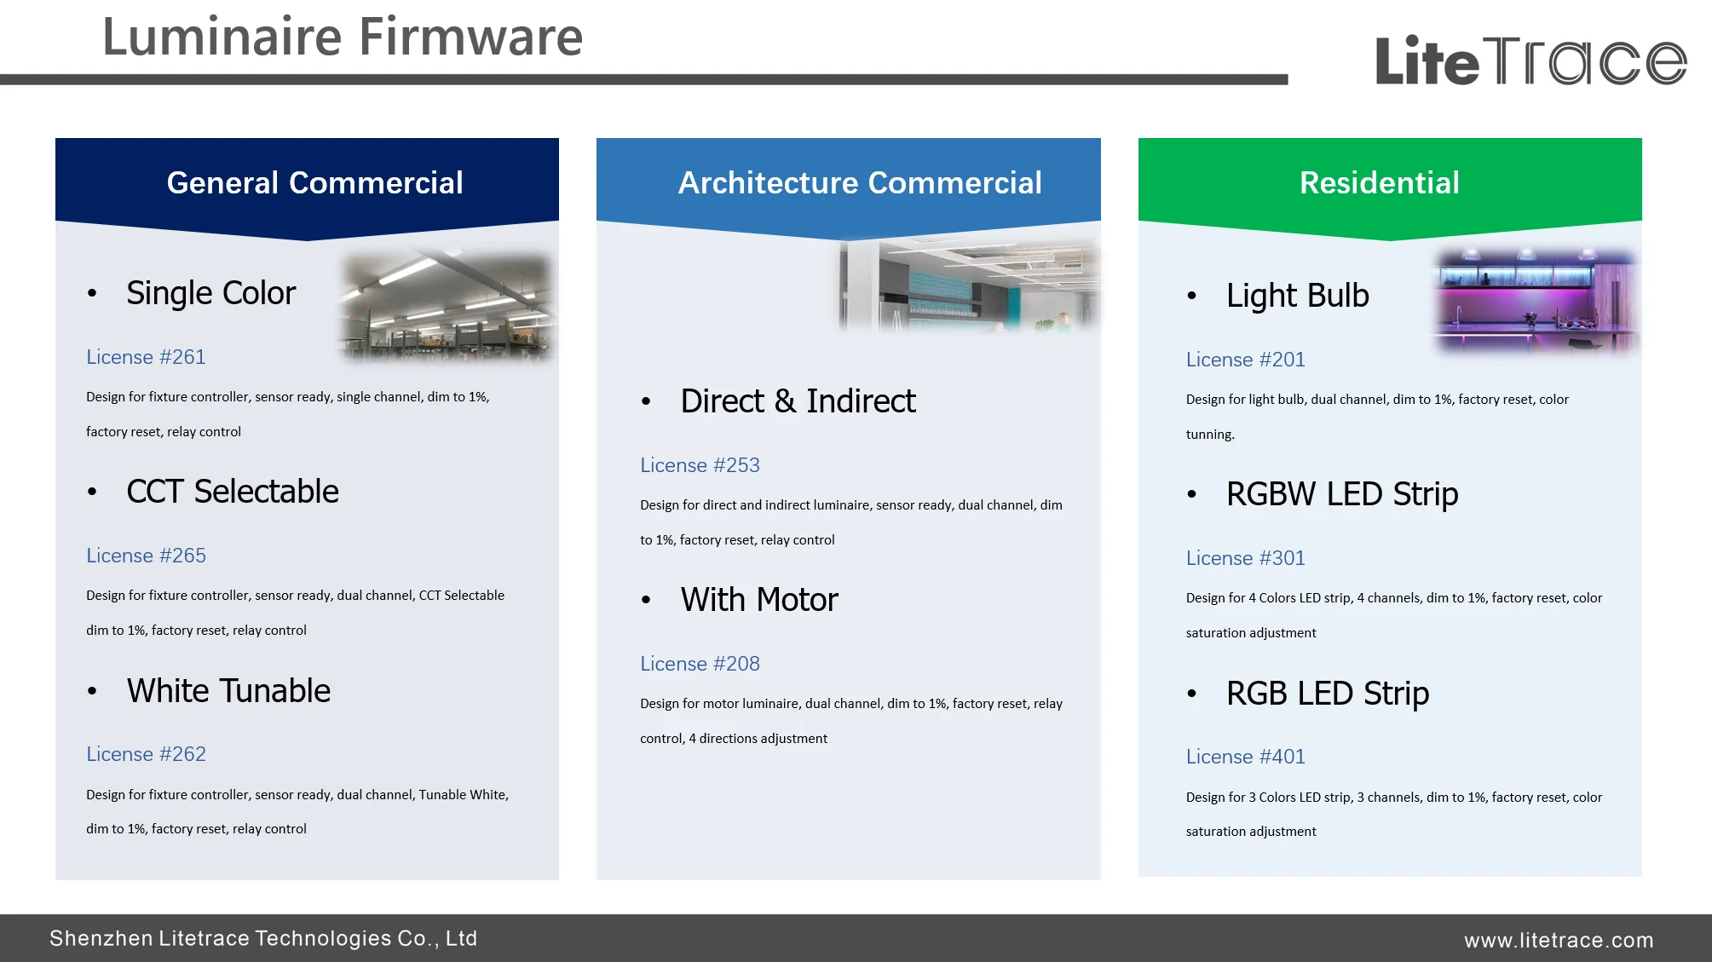Screen dimensions: 1712x962
Task: Click the Luminaire Firmware slide title
Action: tap(343, 37)
